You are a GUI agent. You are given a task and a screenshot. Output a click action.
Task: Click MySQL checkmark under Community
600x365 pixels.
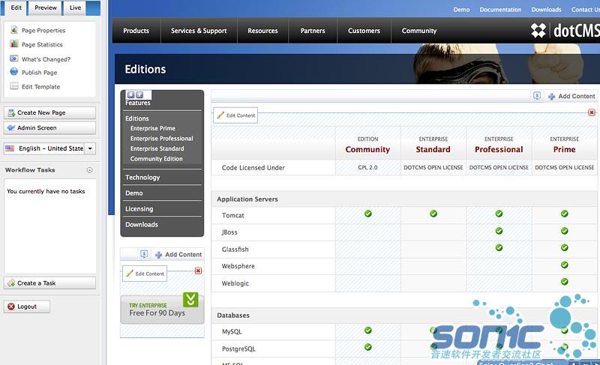coord(367,331)
